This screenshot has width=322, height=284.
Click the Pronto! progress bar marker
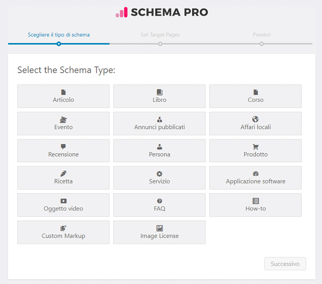click(x=262, y=44)
